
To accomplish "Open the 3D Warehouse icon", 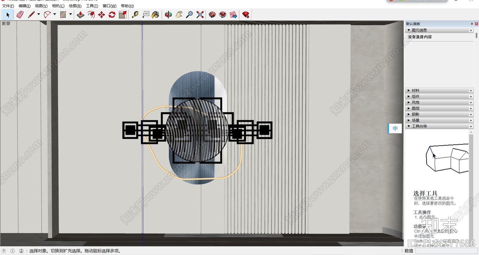I will pos(212,15).
